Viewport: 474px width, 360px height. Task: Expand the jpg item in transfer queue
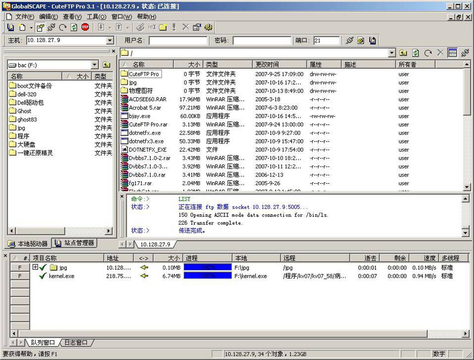tap(35, 267)
